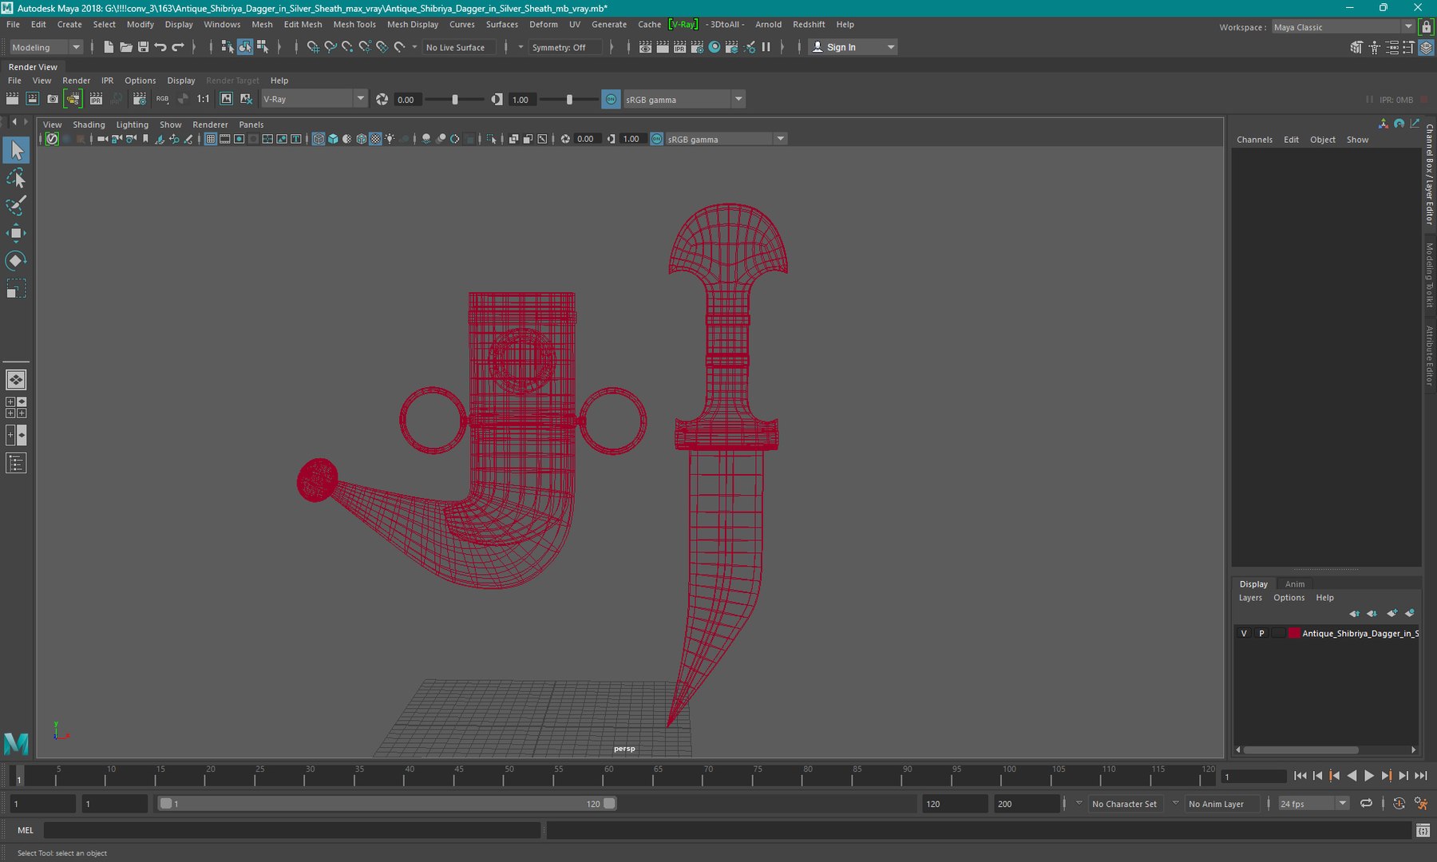Switch to the Anim layer tab
The width and height of the screenshot is (1437, 862).
pos(1294,583)
